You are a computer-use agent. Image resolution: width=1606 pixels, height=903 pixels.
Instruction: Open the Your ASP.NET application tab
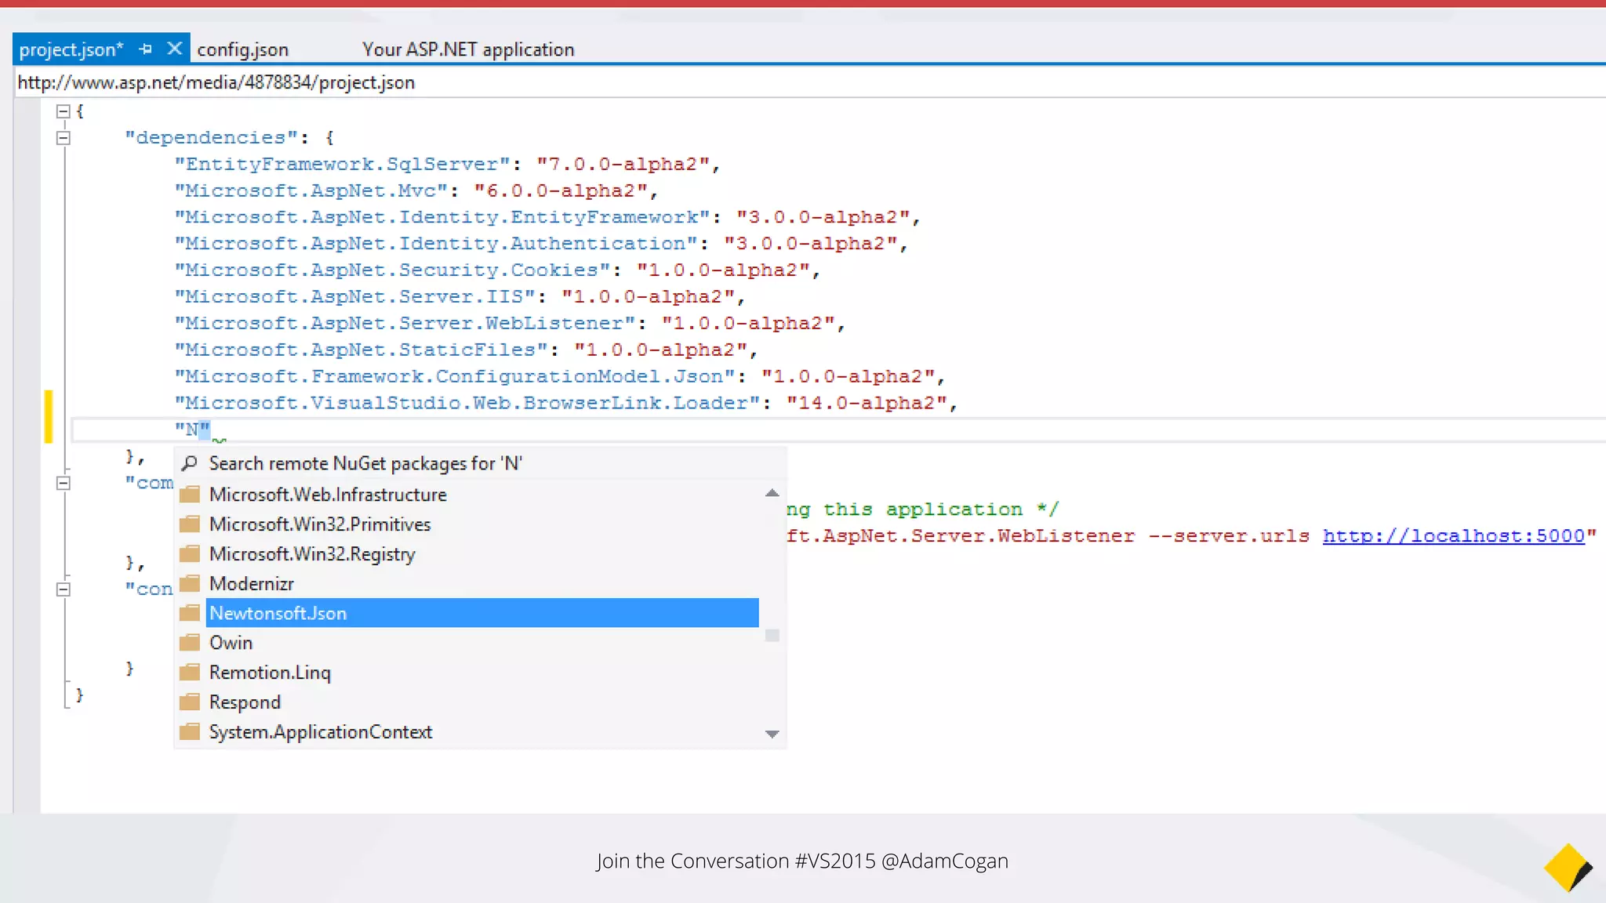(x=468, y=49)
